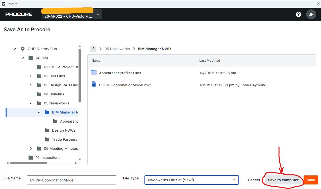This screenshot has width=321, height=189.
Task: Select 06 Meeting Minutes tree item
Action: [x=61, y=148]
